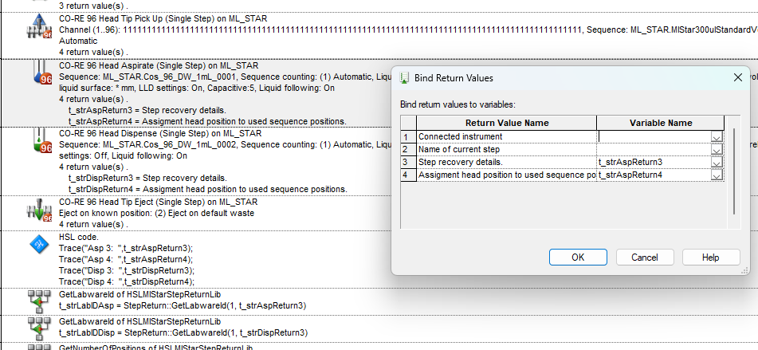Select the HSL code step icon

coord(39,246)
